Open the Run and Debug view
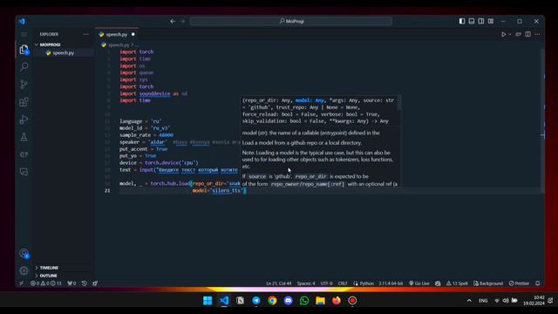The image size is (558, 314). [24, 119]
